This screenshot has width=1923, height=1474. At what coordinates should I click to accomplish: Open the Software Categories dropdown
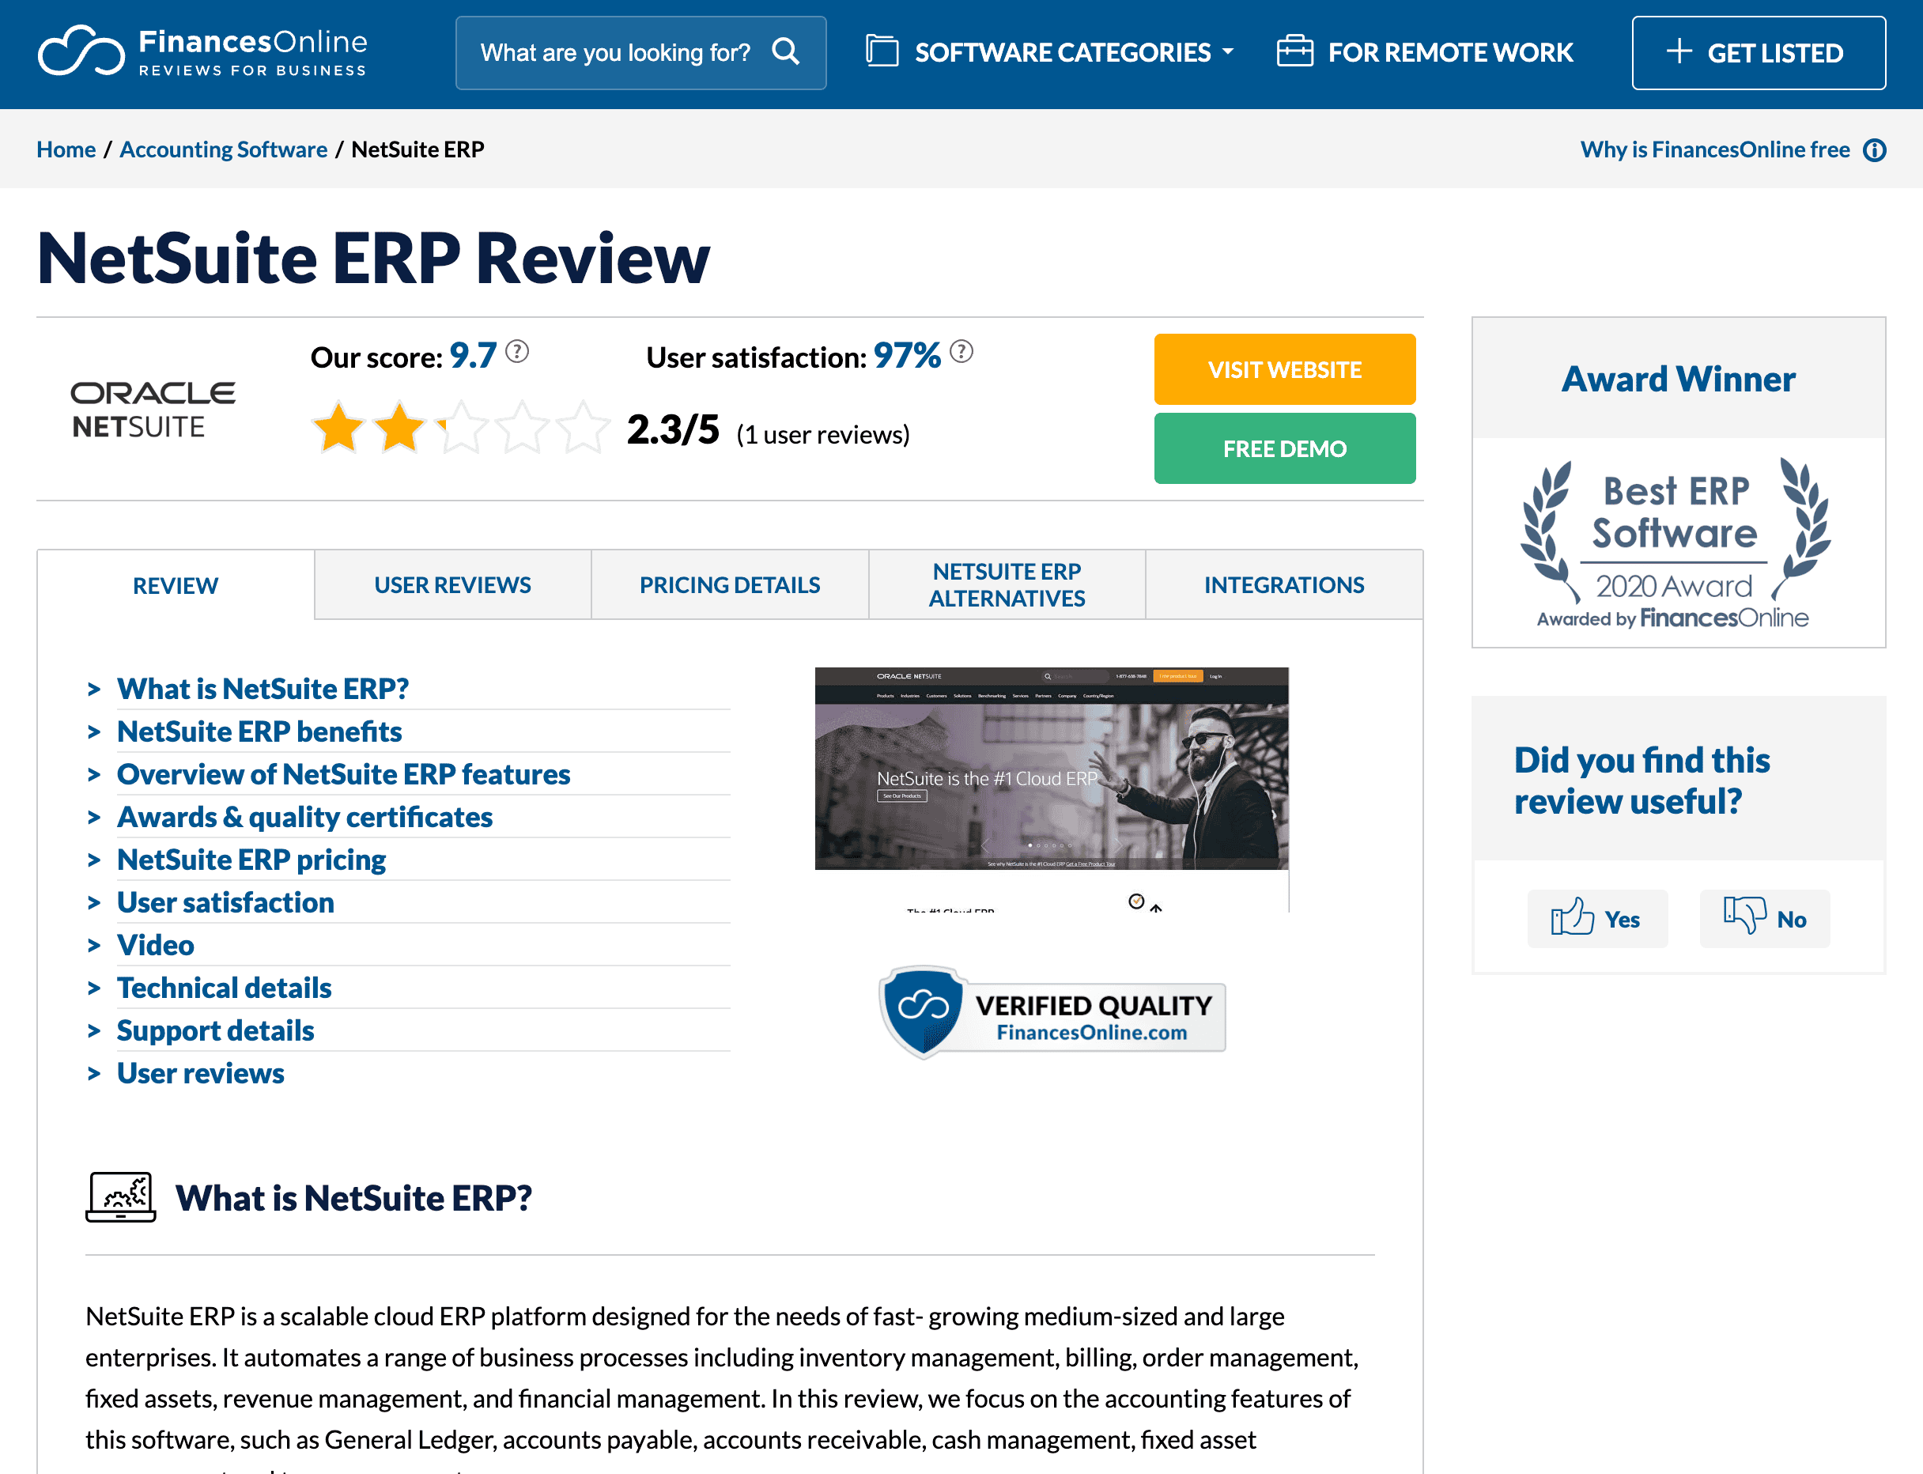[1050, 51]
